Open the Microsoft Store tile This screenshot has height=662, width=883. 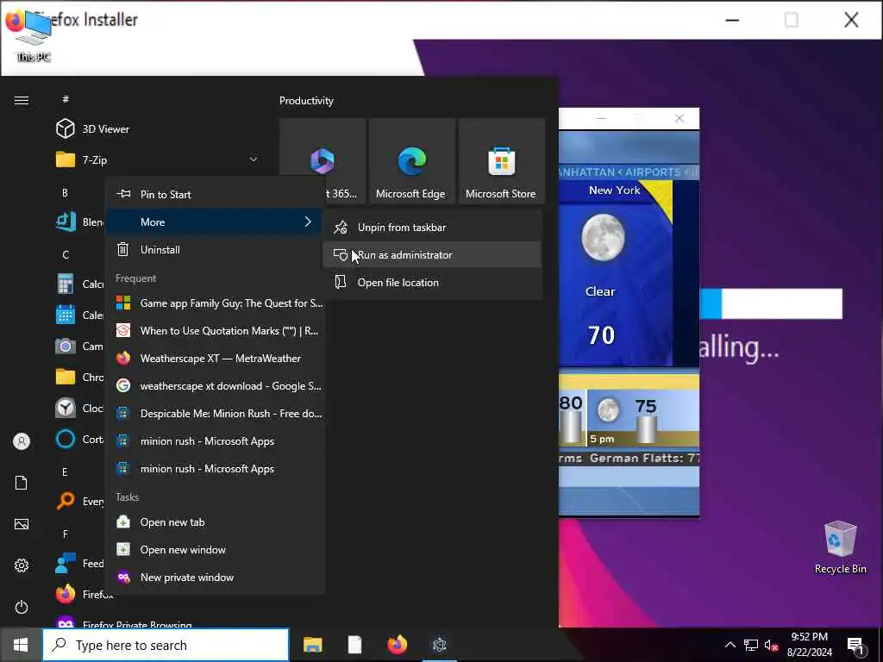[501, 160]
